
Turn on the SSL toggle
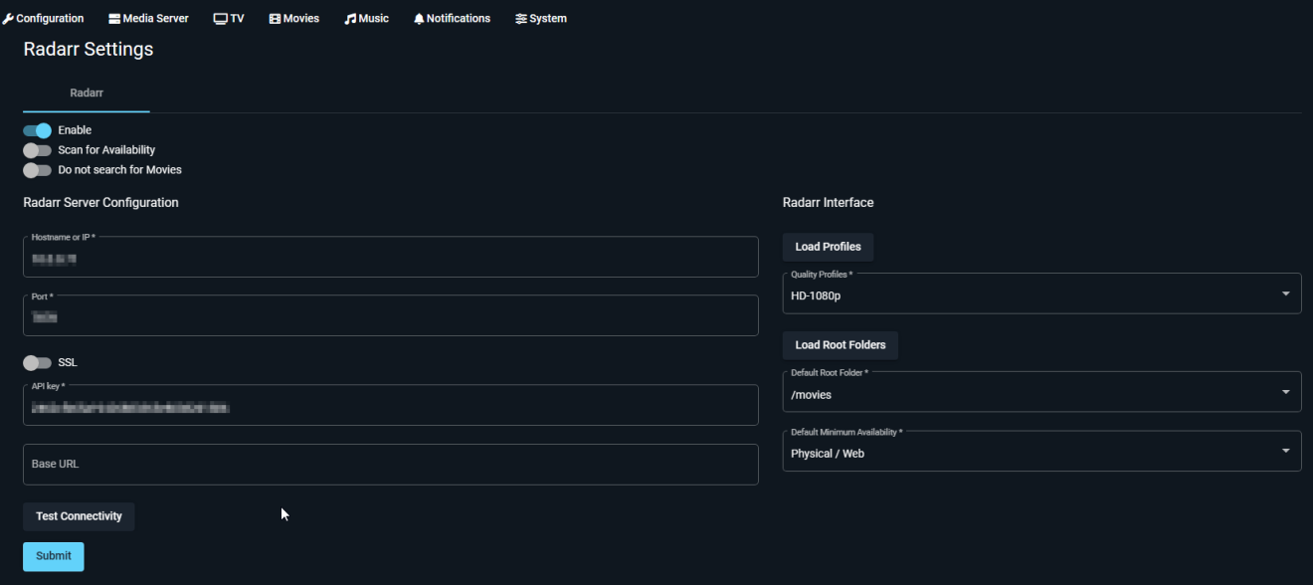tap(36, 362)
